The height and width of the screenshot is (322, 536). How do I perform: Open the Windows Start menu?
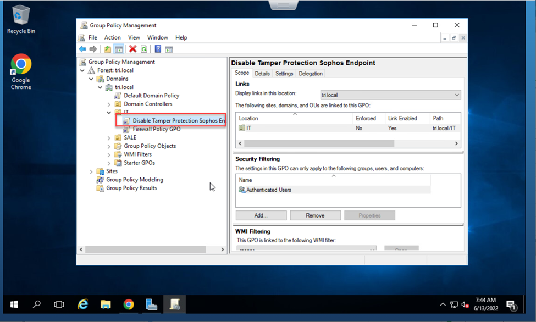14,304
